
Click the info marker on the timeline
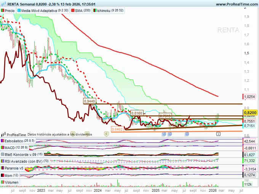(218, 134)
